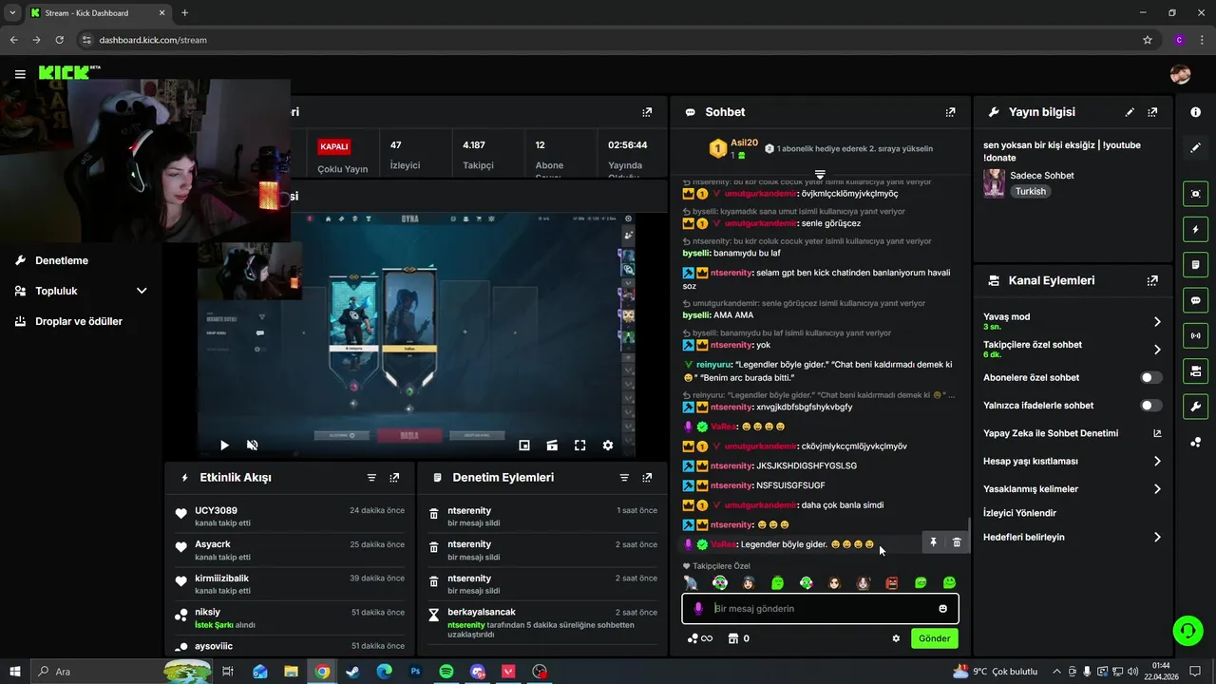Collapse the pinned gift banner in chat
The height and width of the screenshot is (684, 1216).
(x=820, y=175)
